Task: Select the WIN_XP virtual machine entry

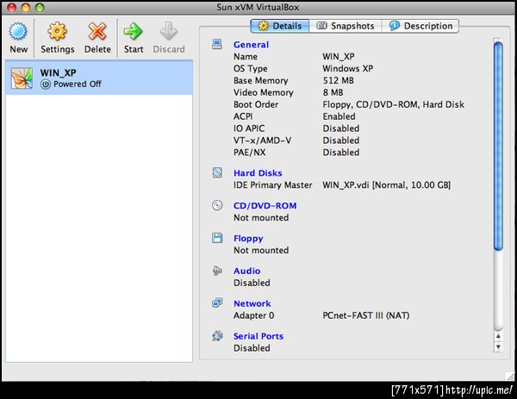Action: pyautogui.click(x=99, y=78)
